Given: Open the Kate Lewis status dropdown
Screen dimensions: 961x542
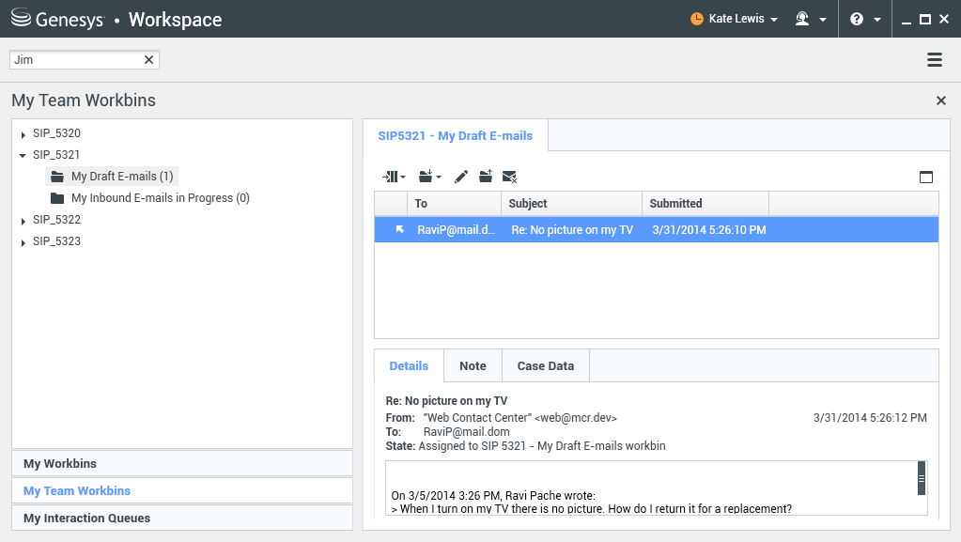Looking at the screenshot, I should point(734,19).
